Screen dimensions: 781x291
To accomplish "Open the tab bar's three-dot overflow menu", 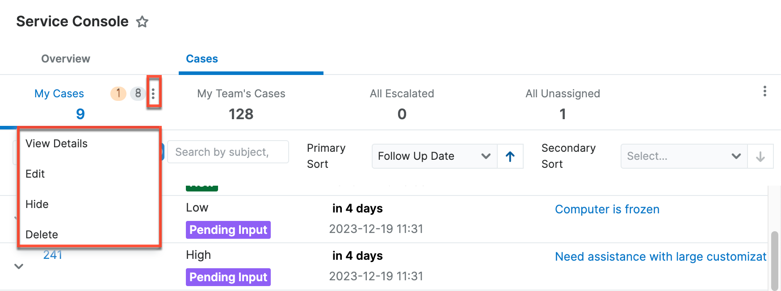I will 764,91.
